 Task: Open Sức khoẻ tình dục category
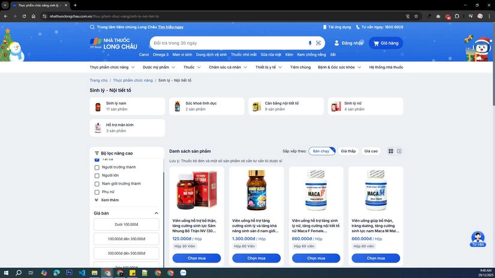click(x=207, y=106)
